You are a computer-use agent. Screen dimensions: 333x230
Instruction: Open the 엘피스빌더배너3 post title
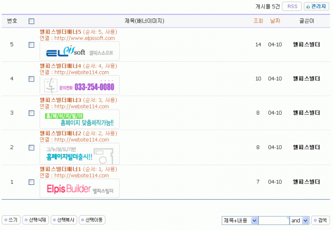(60, 100)
